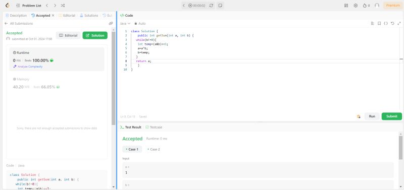Open the Java language dropdown
This screenshot has height=190, width=404.
pos(125,23)
